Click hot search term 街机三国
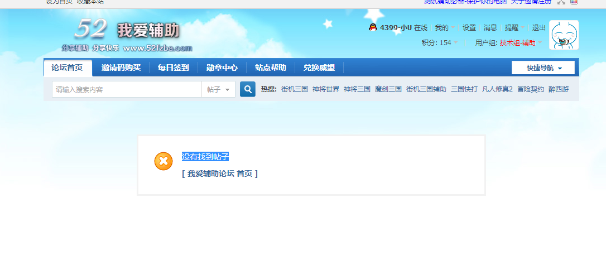606x280 pixels. [x=295, y=89]
